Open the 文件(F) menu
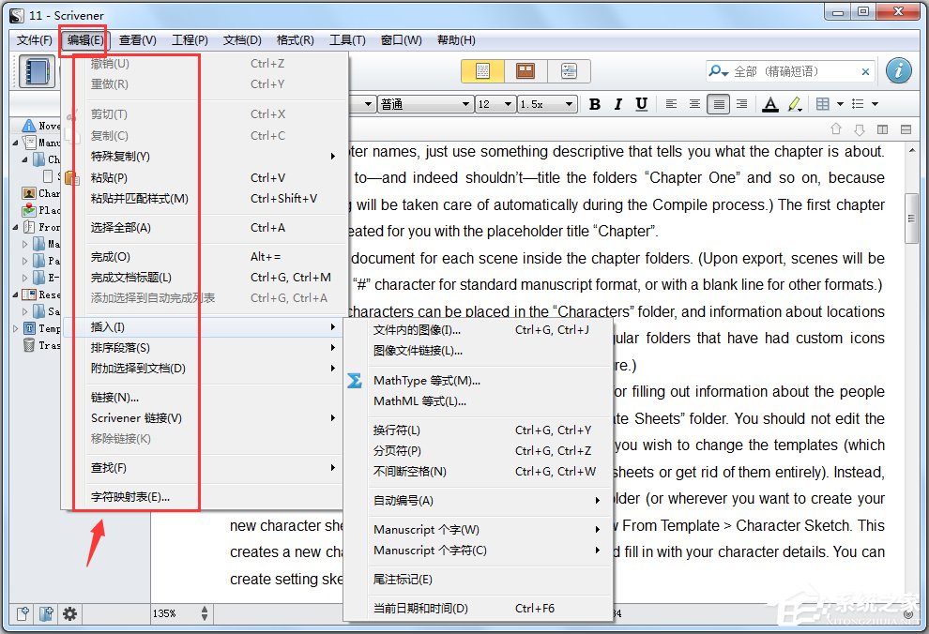Viewport: 929px width, 634px height. click(35, 40)
